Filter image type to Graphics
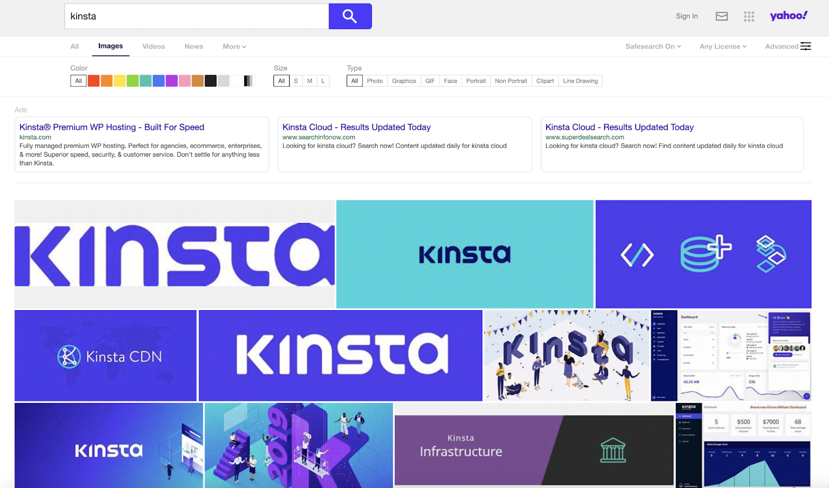 pyautogui.click(x=404, y=81)
